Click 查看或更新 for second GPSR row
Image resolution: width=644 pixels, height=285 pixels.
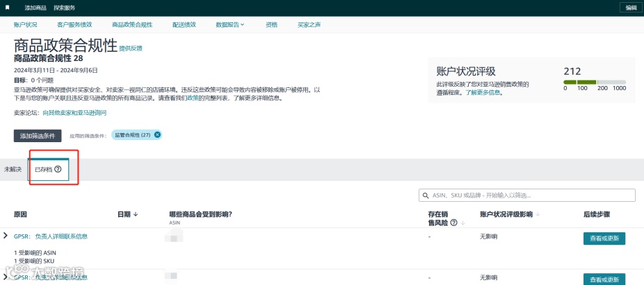[604, 279]
